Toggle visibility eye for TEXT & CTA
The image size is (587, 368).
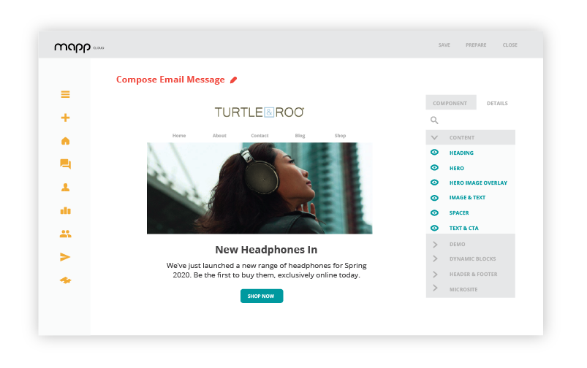pyautogui.click(x=434, y=228)
